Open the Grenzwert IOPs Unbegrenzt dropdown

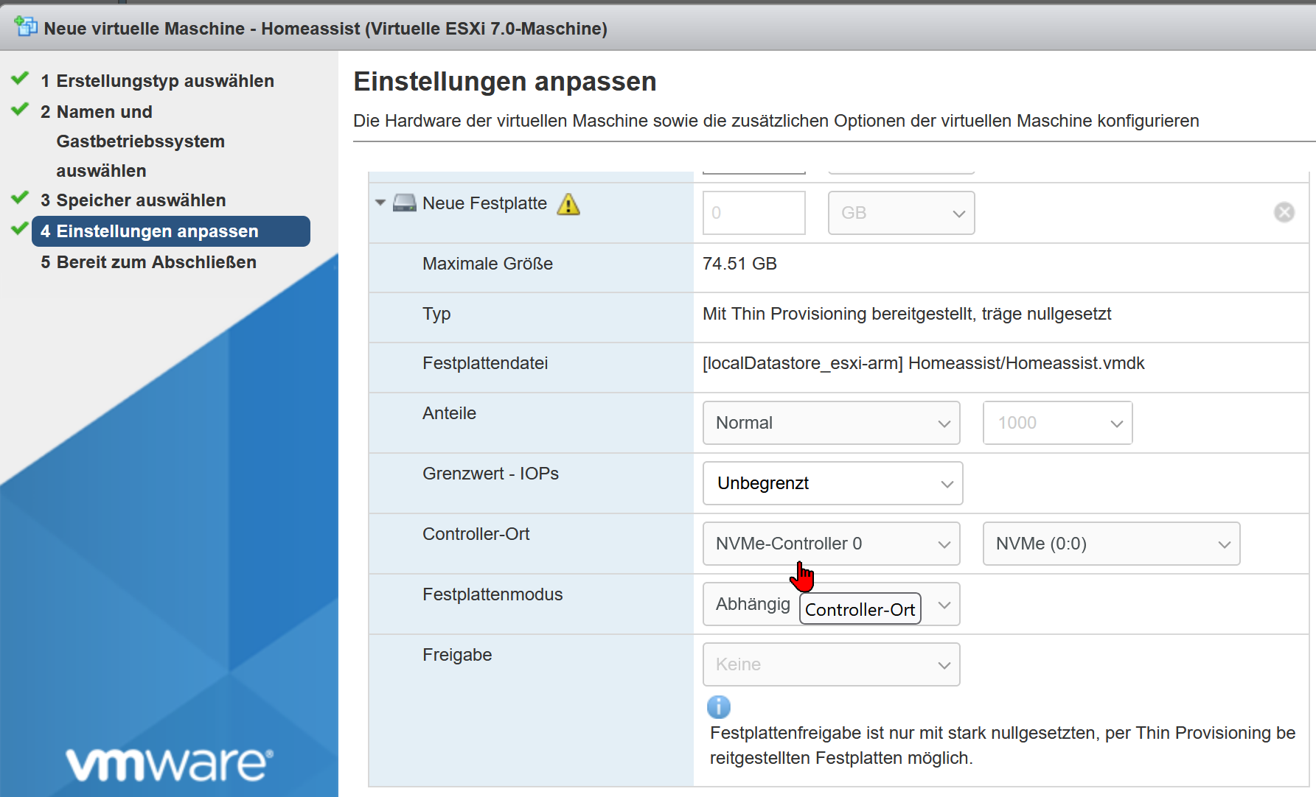[x=832, y=483]
